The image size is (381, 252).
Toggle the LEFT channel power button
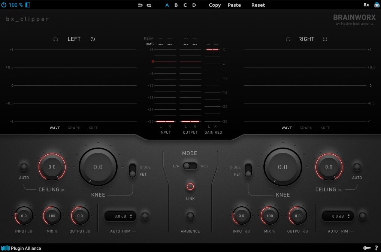click(93, 39)
